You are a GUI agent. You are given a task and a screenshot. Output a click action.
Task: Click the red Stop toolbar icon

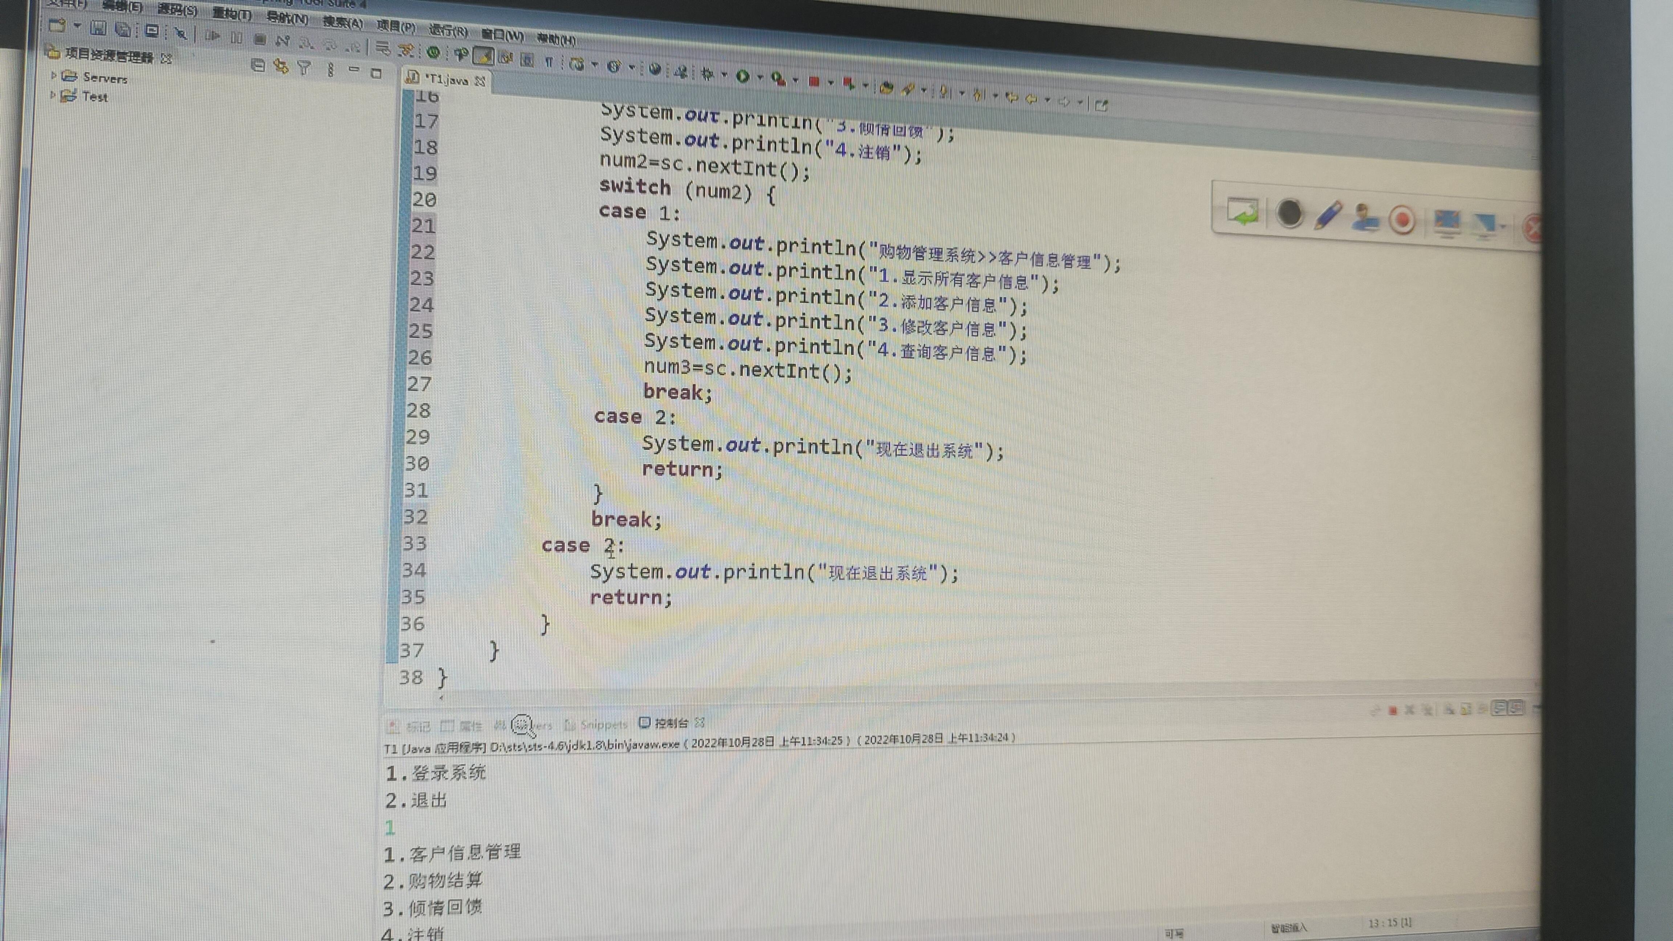[814, 82]
